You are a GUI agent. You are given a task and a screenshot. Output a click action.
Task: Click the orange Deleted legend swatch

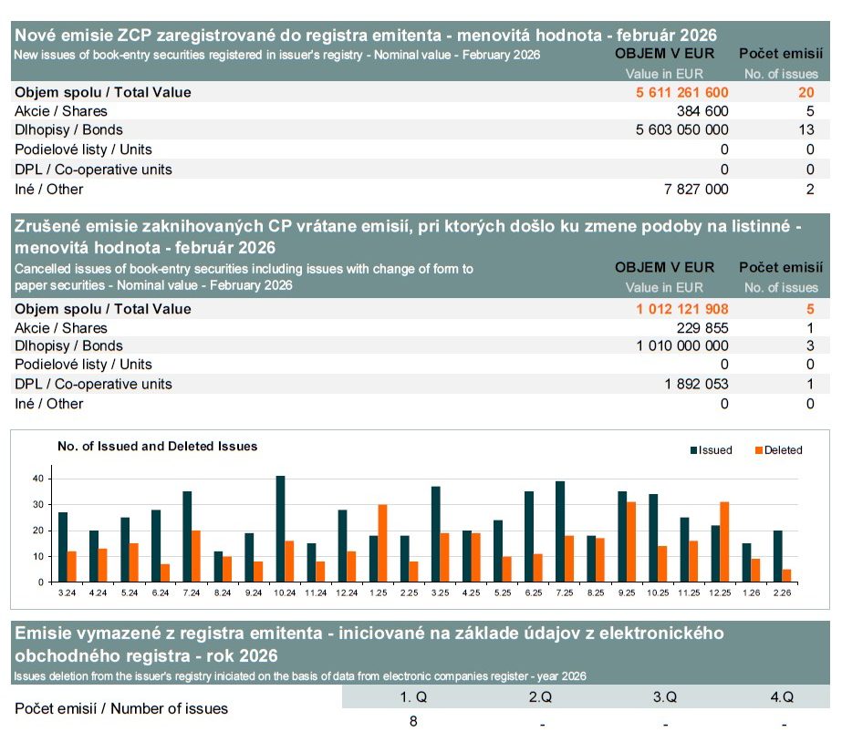pyautogui.click(x=757, y=450)
